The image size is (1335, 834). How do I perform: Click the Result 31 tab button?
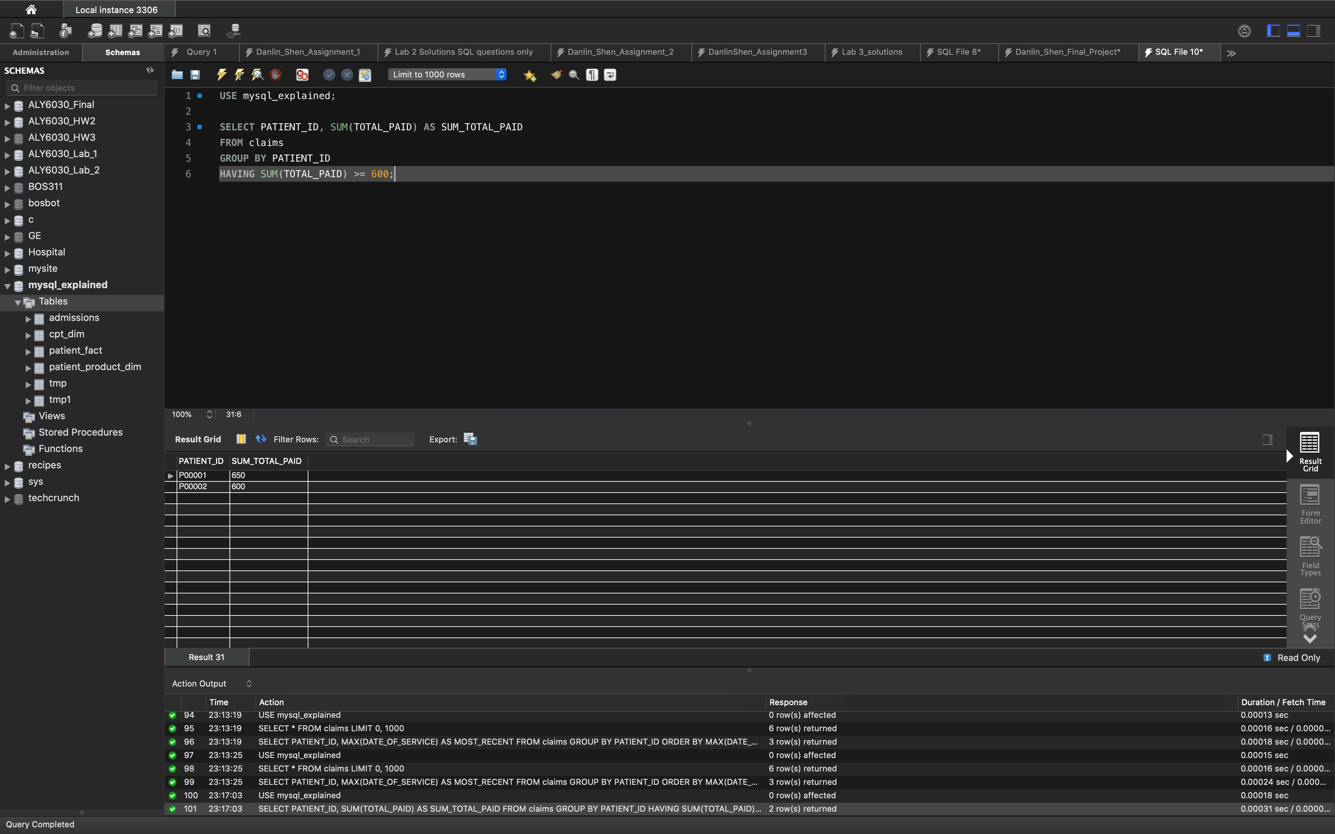tap(206, 657)
